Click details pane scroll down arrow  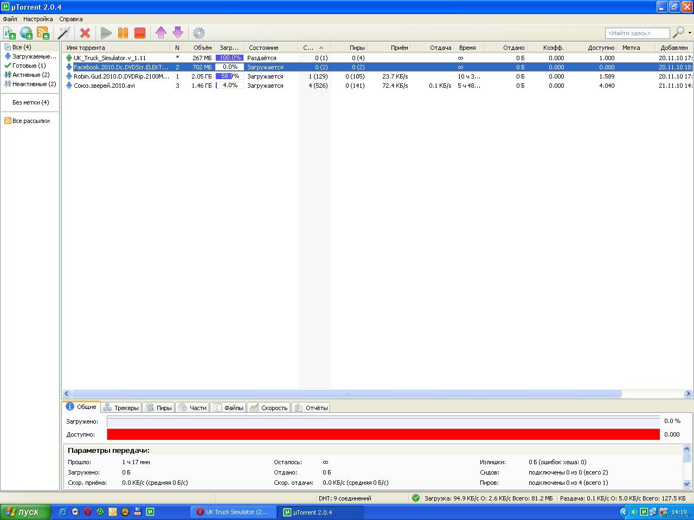[687, 484]
